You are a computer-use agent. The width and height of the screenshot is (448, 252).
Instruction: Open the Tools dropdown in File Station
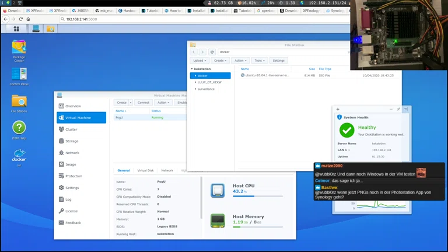pos(260,61)
